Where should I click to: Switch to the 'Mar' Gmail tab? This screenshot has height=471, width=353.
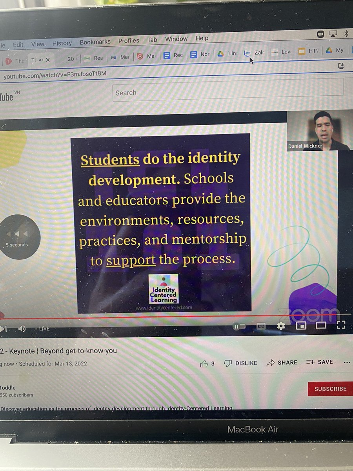[120, 57]
